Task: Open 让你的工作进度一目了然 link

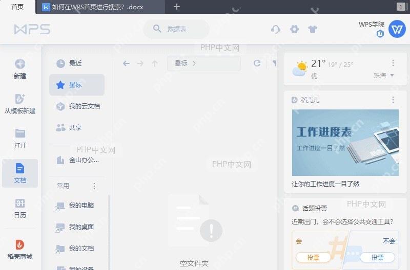Action: [325, 184]
